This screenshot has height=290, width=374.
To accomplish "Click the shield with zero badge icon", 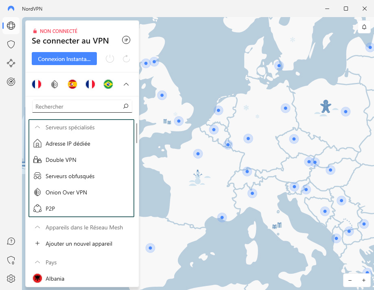I will click(x=11, y=260).
